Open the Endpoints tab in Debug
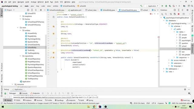Image resolution: width=194 pixels, height=109 pixels. click(35, 93)
